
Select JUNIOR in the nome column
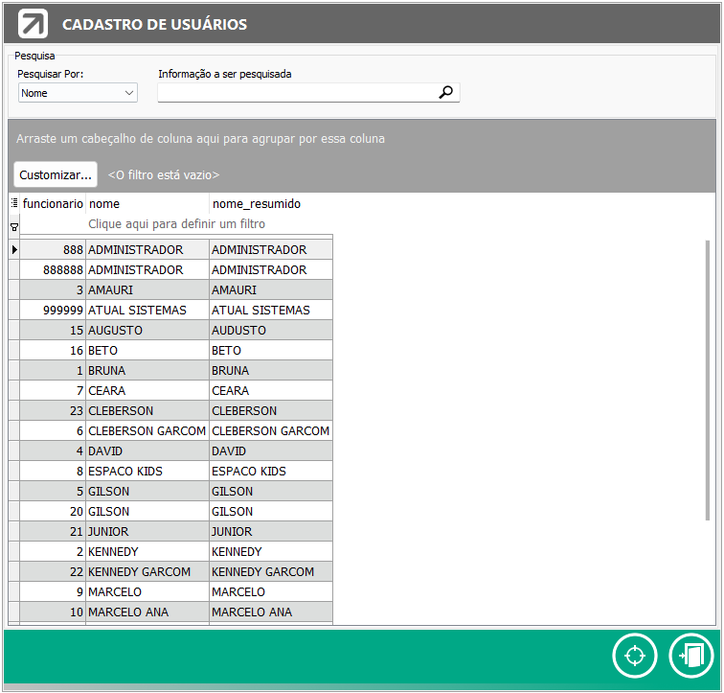147,531
